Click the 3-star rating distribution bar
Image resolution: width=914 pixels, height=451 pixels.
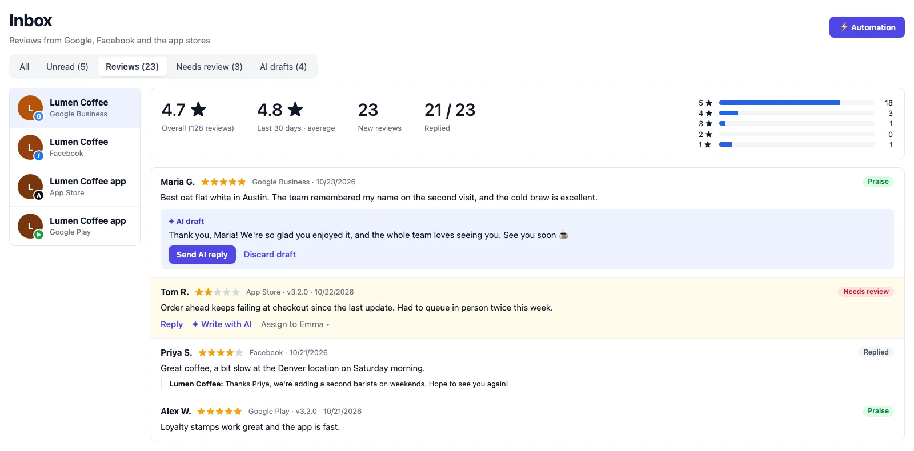pos(796,123)
